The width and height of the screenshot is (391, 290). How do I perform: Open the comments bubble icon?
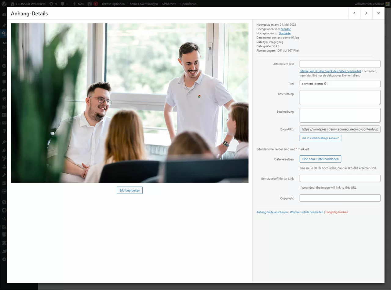(63, 4)
